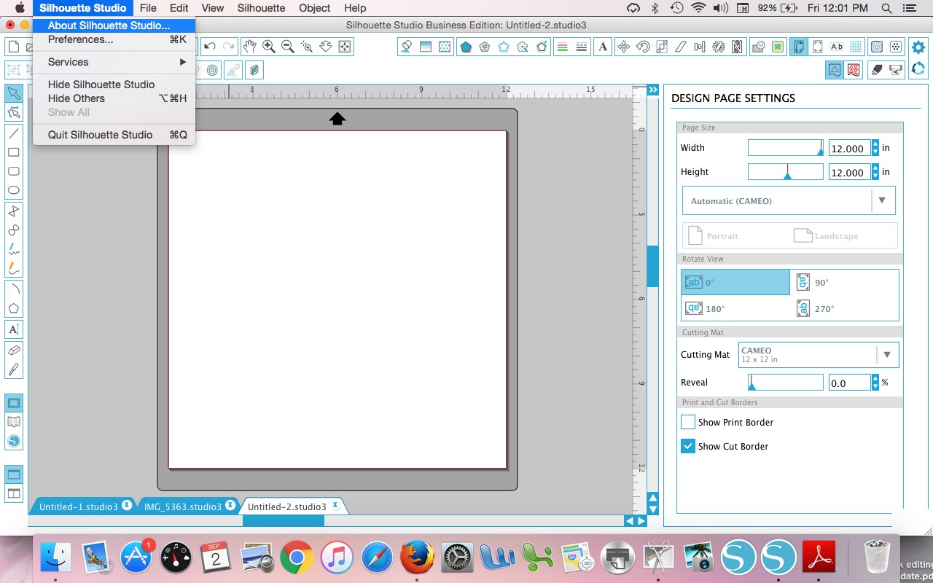The image size is (933, 583).
Task: Switch to IMG_5363.studio3 tab
Action: pyautogui.click(x=182, y=506)
